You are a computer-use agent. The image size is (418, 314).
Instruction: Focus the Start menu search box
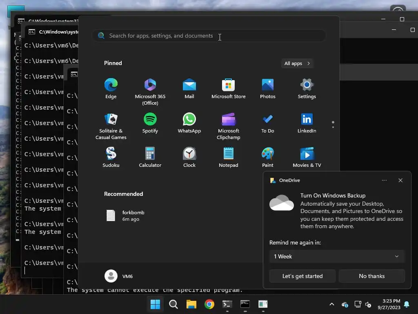click(x=209, y=36)
